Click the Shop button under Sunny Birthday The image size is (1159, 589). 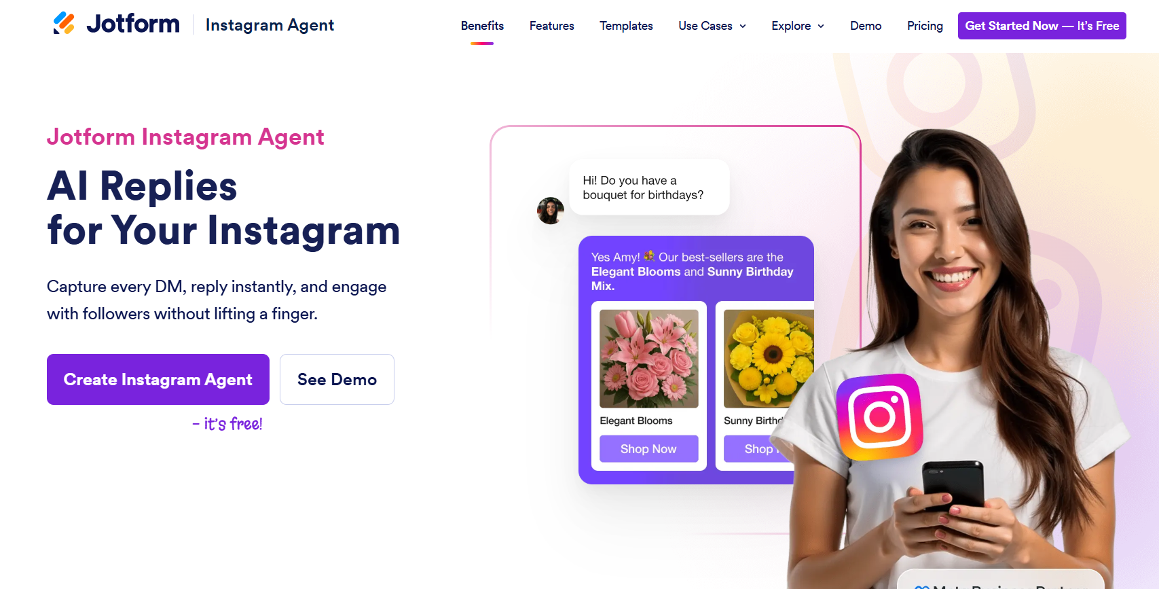coord(758,448)
